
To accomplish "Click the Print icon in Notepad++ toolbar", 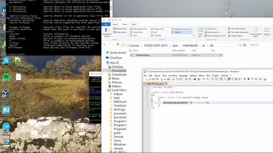I will pos(168,79).
